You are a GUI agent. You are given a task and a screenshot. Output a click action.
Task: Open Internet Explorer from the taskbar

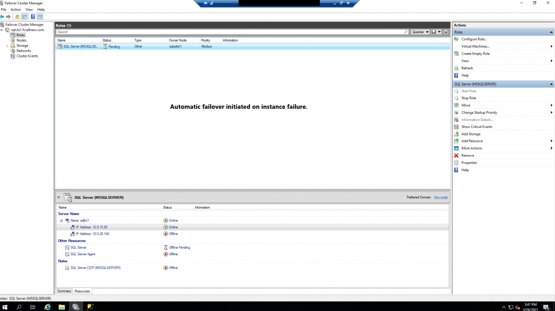pyautogui.click(x=48, y=307)
